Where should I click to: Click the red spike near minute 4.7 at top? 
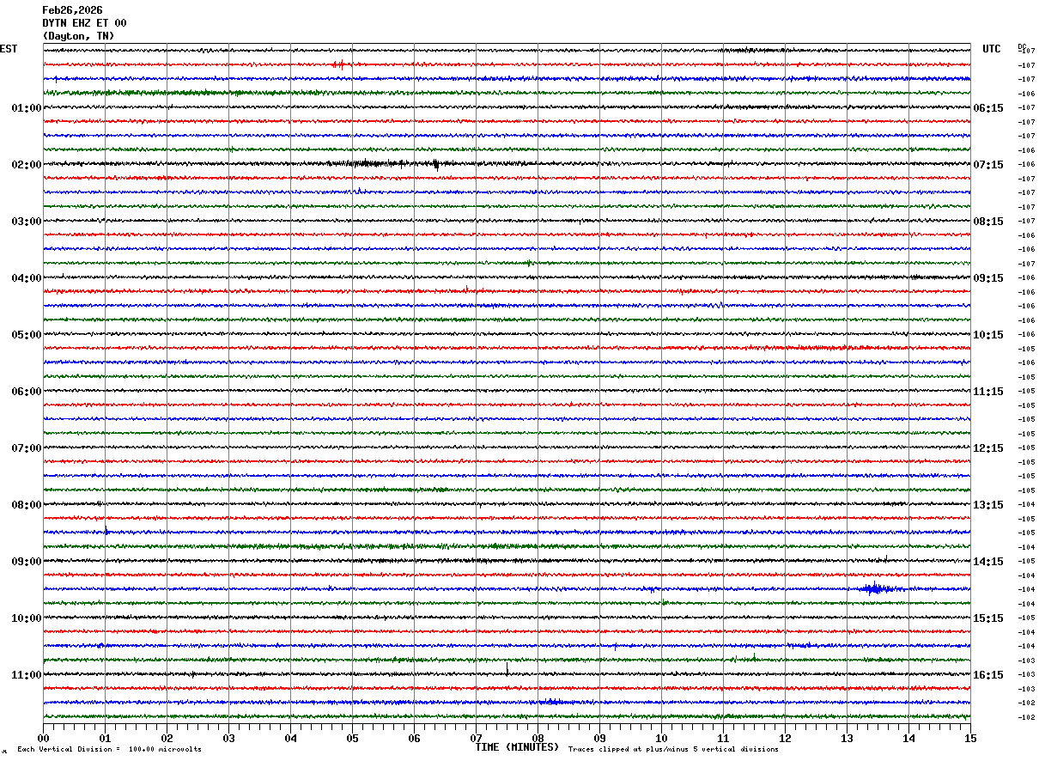tap(338, 64)
